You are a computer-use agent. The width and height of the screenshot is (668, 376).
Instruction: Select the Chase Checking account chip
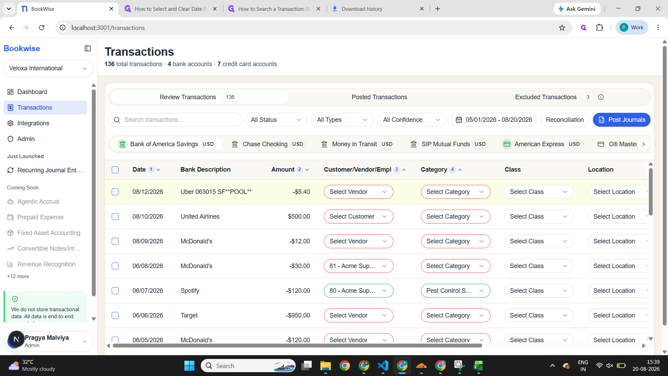pos(268,144)
